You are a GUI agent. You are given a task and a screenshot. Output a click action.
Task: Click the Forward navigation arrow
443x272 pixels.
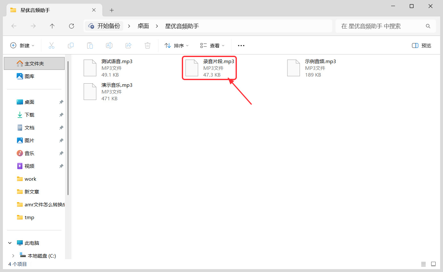tap(33, 26)
